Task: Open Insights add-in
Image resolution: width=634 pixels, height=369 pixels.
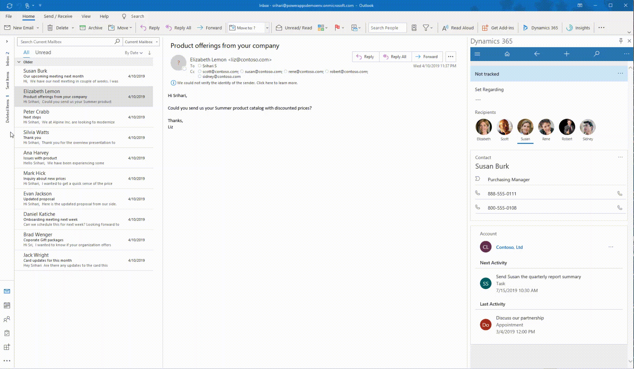Action: [578, 28]
